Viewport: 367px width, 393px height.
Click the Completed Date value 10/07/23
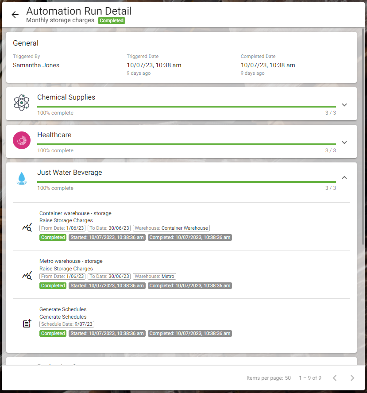point(268,65)
